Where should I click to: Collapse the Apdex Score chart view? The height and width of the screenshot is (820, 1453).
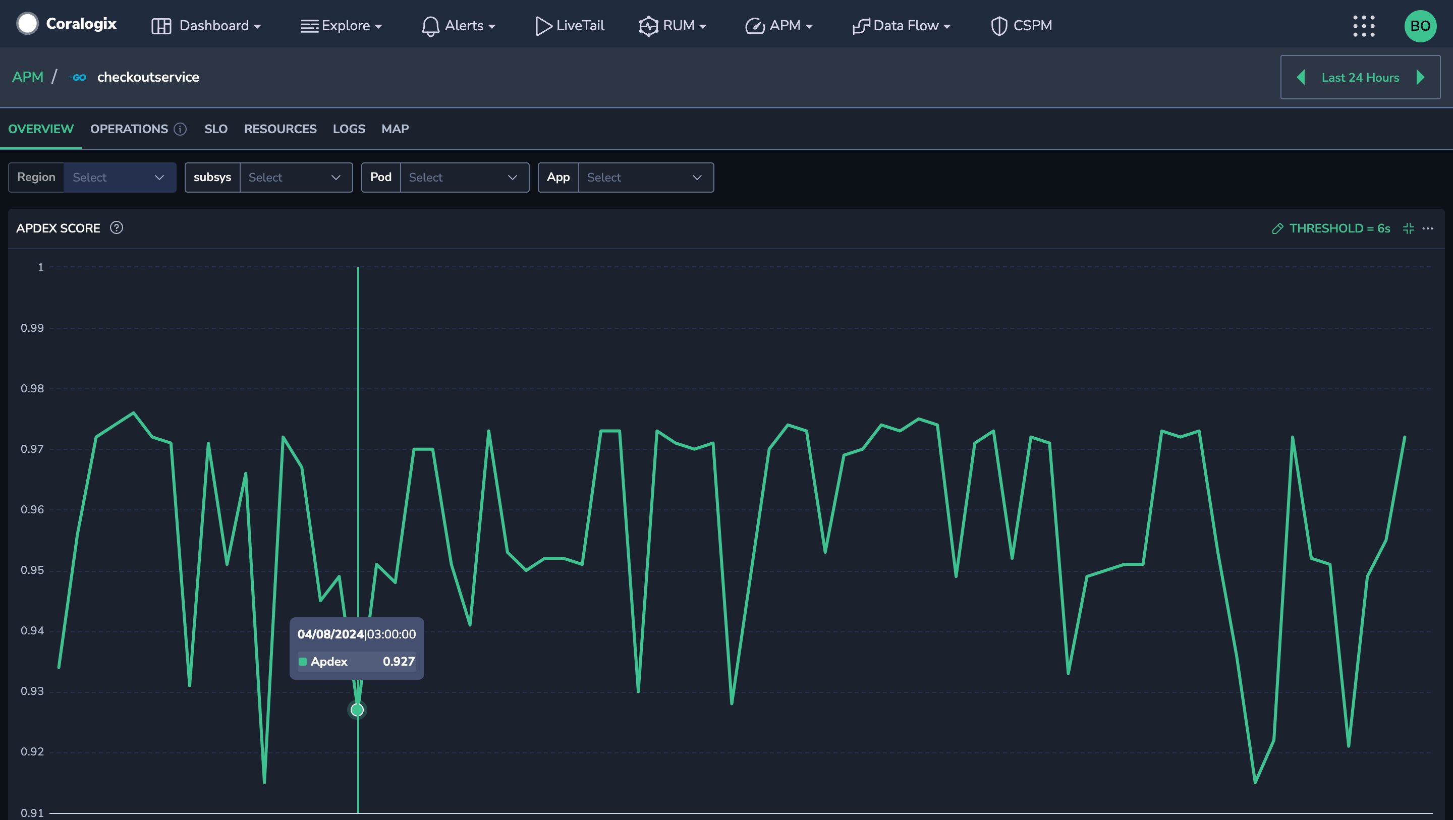1409,228
